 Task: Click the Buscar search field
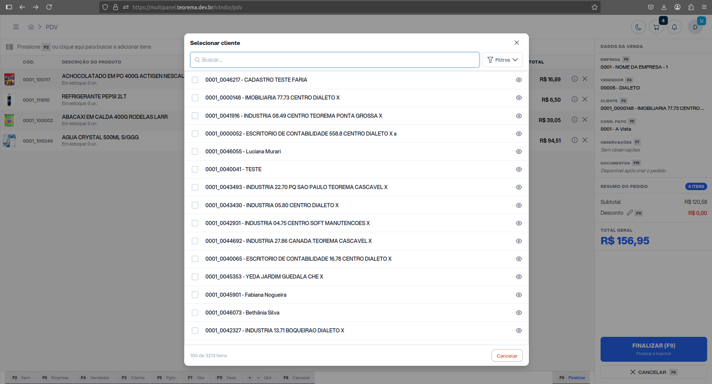(x=335, y=60)
